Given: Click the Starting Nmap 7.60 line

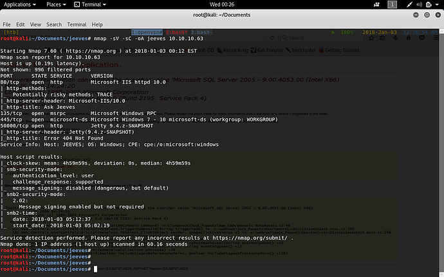Looking at the screenshot, I should [98, 51].
